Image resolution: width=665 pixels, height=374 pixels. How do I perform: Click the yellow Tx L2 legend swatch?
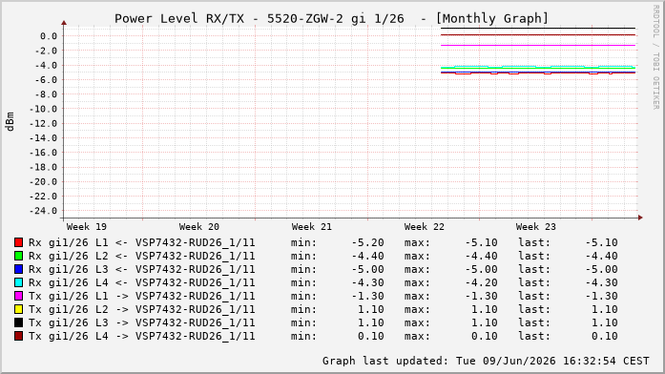pos(19,309)
